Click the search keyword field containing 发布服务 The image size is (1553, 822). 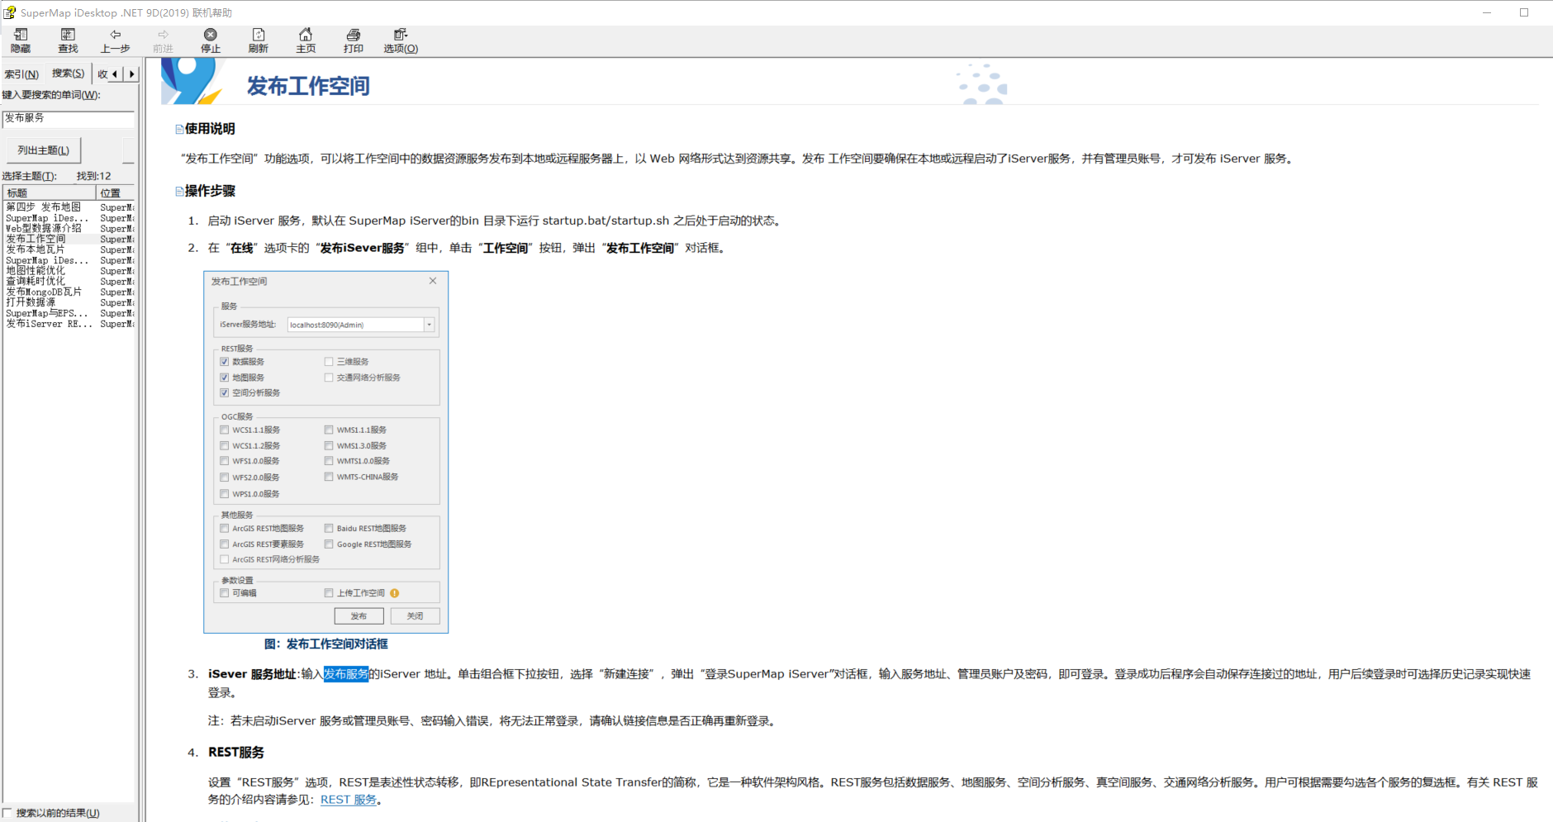point(68,118)
